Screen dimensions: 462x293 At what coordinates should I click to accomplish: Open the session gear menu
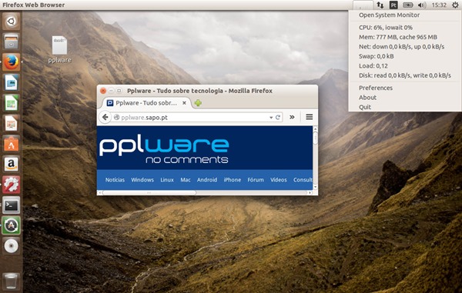coord(456,5)
